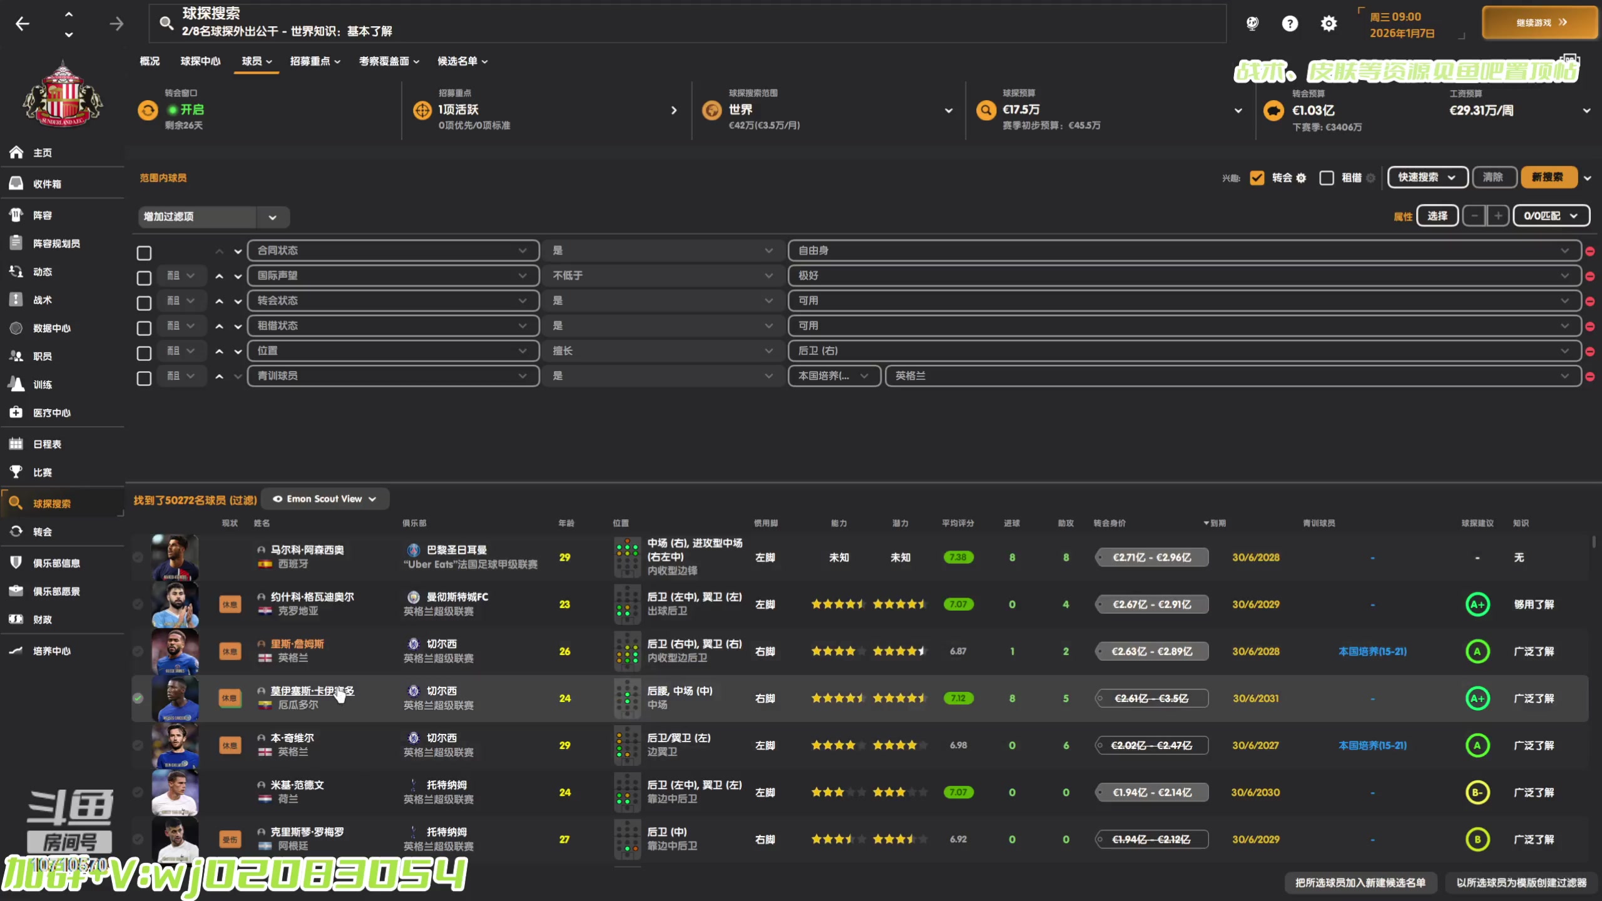Remove the 青训球员 filter with red minus
Viewport: 1602px width, 901px height.
1590,376
